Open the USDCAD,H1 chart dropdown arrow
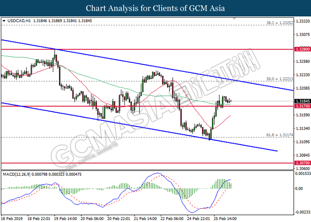This screenshot has width=311, height=222. pos(4,20)
